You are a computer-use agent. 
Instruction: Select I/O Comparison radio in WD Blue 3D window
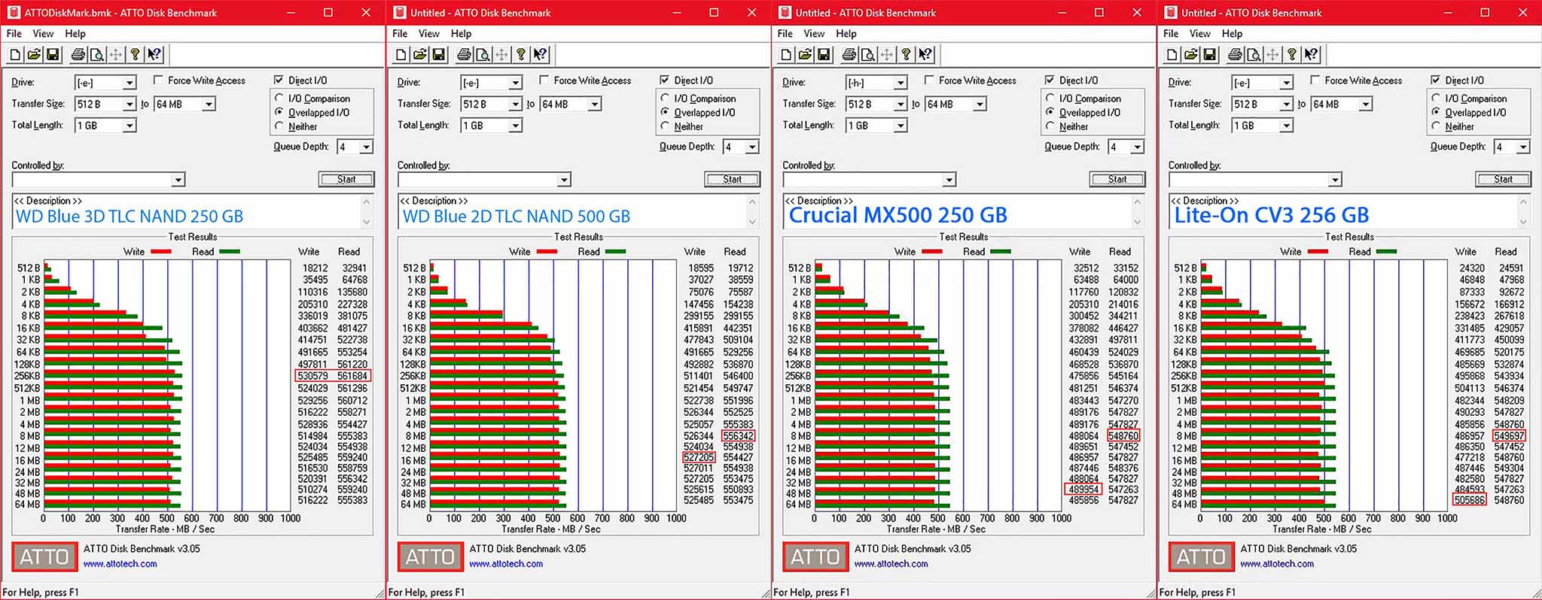tap(279, 98)
